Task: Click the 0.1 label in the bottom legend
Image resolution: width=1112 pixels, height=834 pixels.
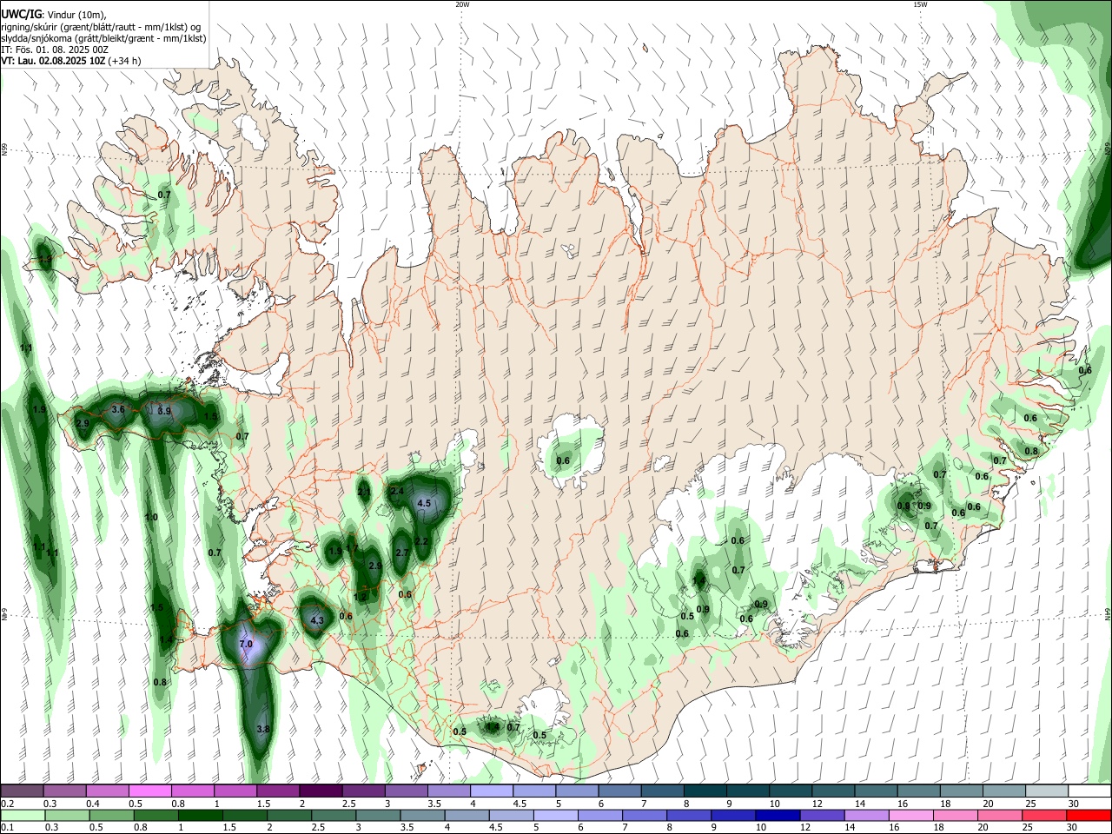Action: (7, 828)
